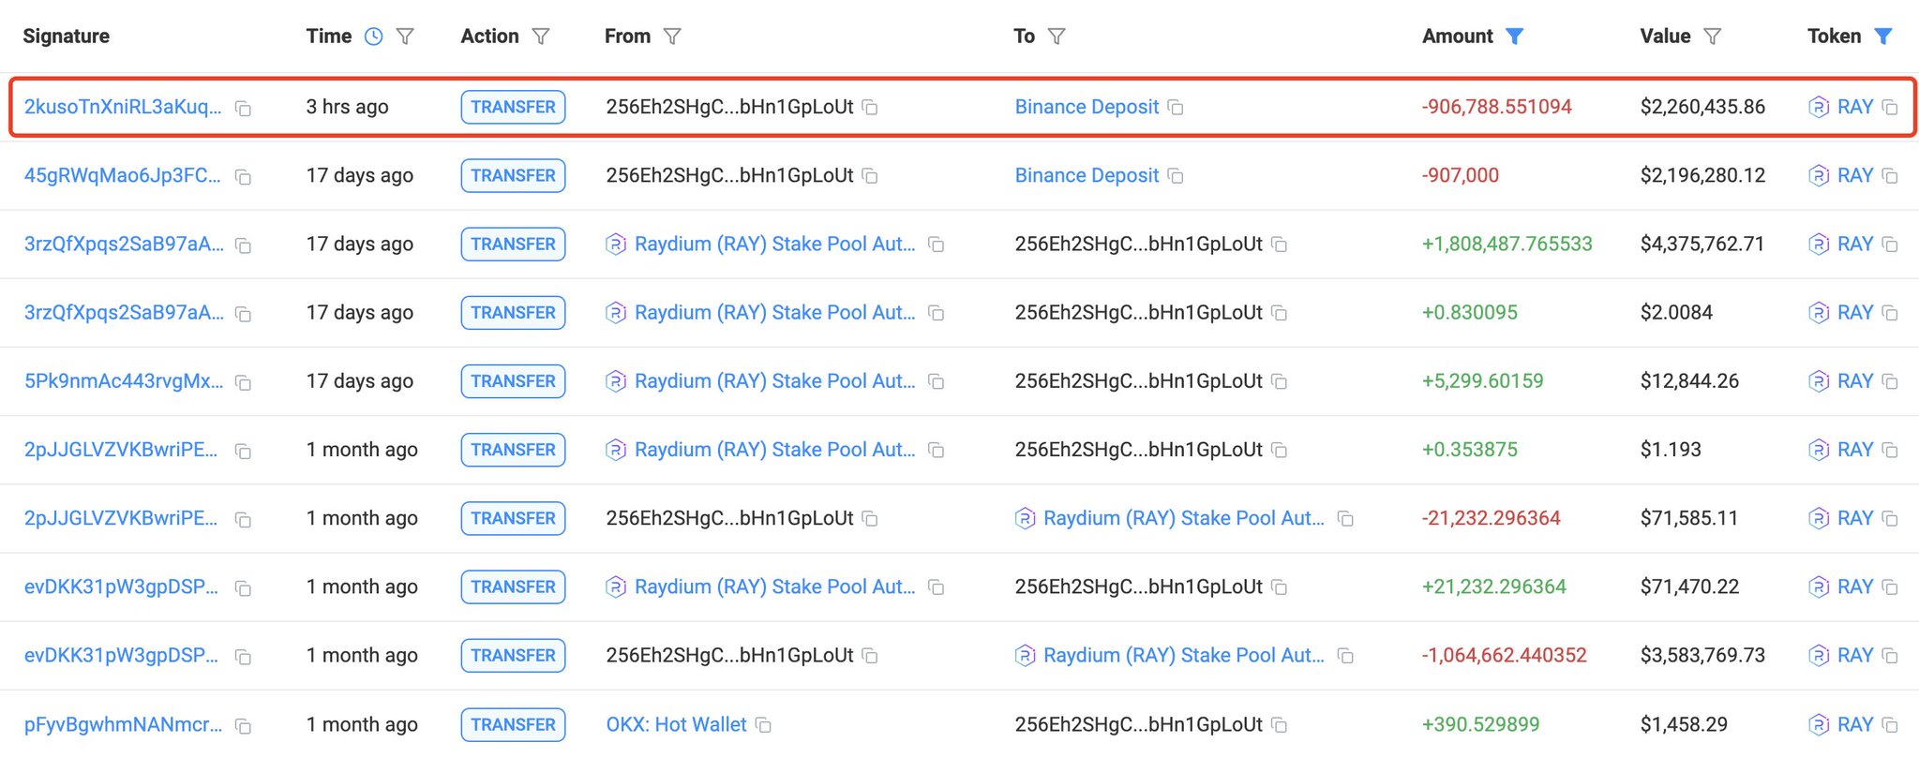This screenshot has width=1919, height=757.
Task: Open transaction signature 2kusoTnXniRL3aKuq...
Action: tap(123, 107)
